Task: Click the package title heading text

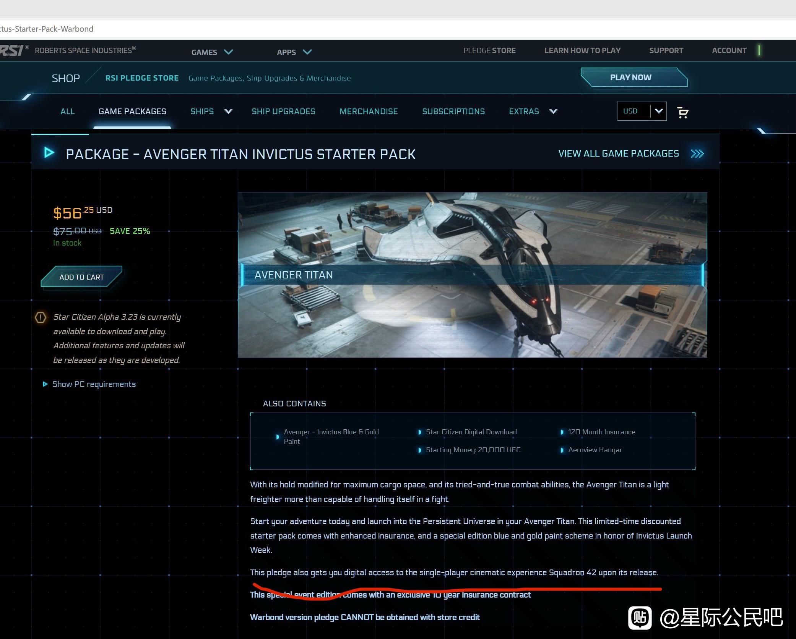Action: tap(240, 154)
